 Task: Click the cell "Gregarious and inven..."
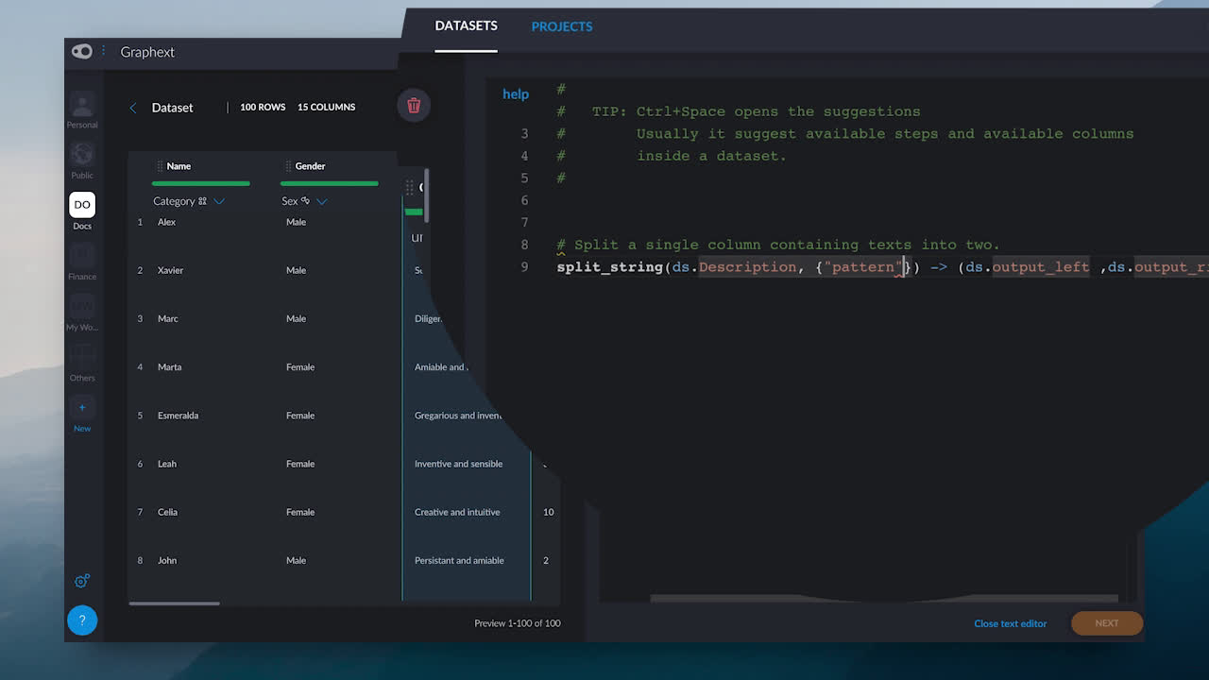[458, 416]
